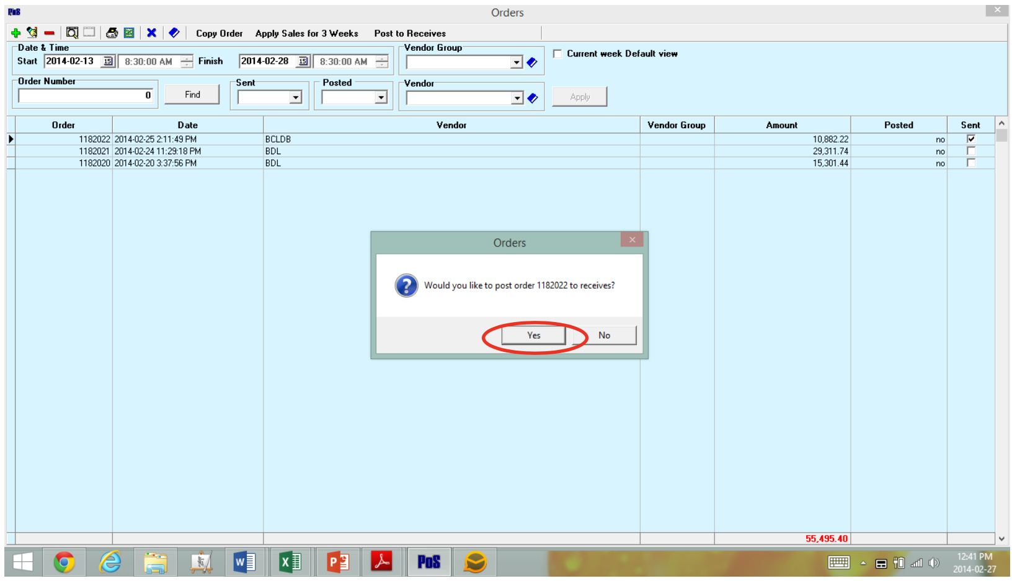Open print preview with the magnifier icon

[x=73, y=33]
